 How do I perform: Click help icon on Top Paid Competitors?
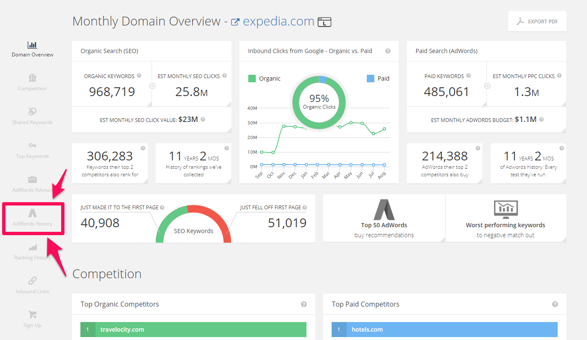(555, 304)
